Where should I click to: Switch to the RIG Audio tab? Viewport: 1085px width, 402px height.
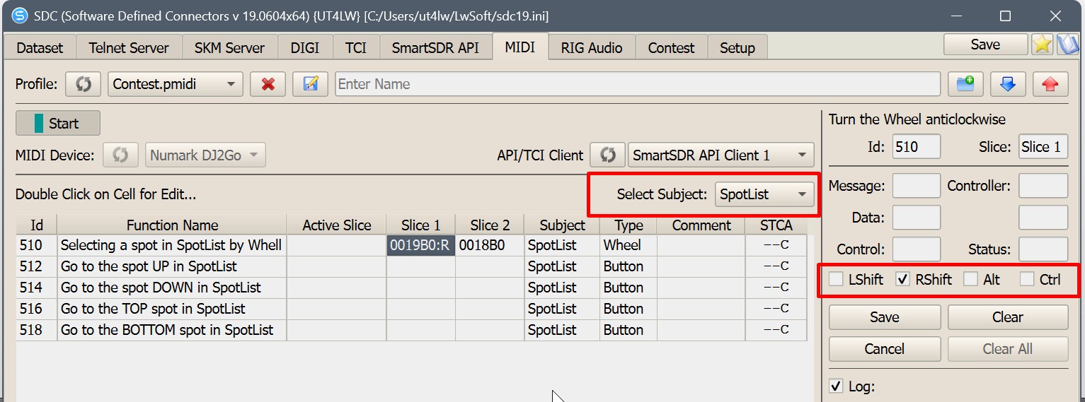tap(591, 48)
